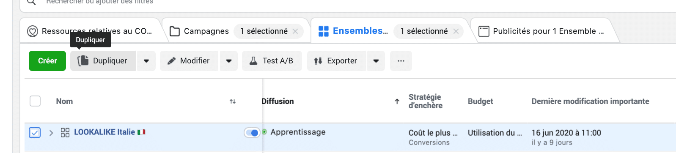
Task: Toggle the select-all checkbox in header
Action: tap(35, 101)
